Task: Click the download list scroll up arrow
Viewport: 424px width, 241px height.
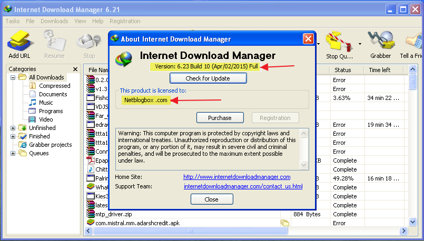Action: (412, 69)
